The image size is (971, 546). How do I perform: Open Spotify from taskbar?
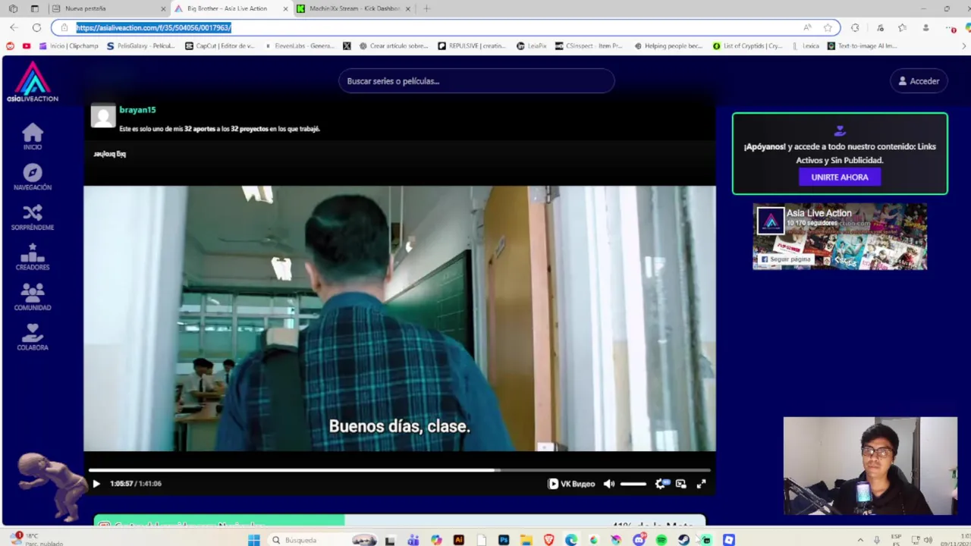(661, 540)
